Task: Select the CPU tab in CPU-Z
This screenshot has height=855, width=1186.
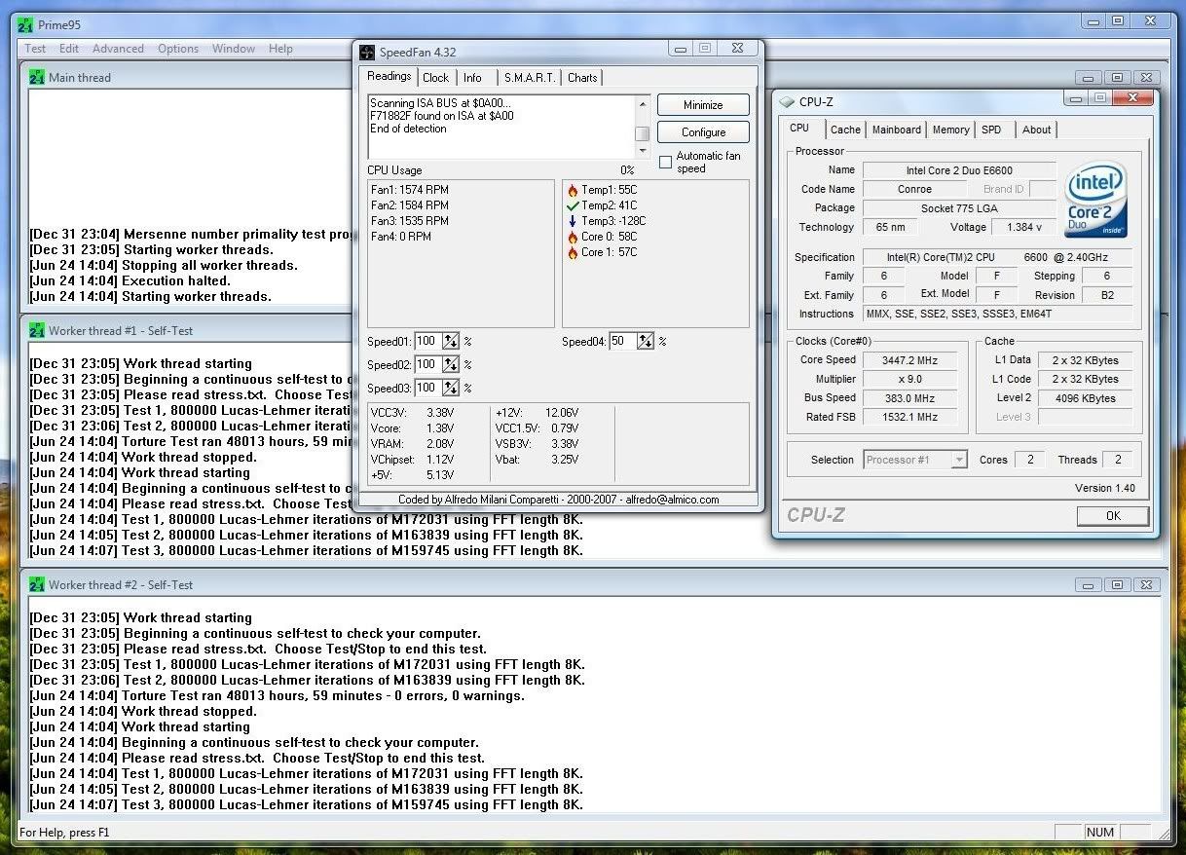Action: [x=799, y=128]
